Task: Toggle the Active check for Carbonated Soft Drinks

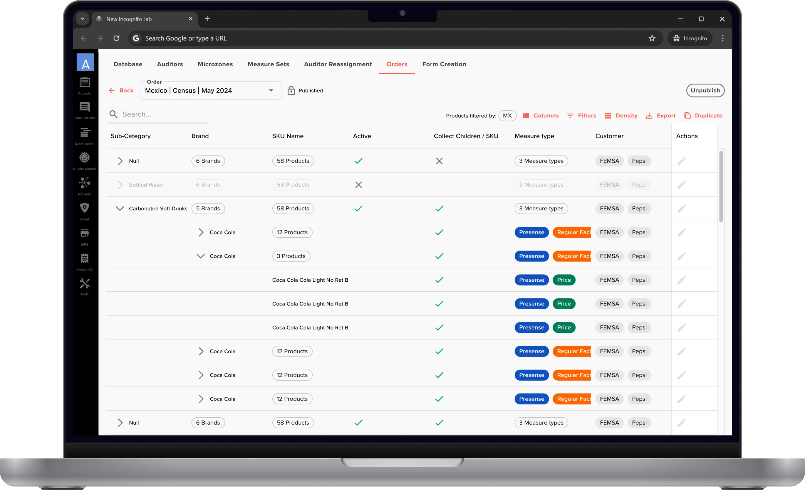Action: click(x=358, y=208)
